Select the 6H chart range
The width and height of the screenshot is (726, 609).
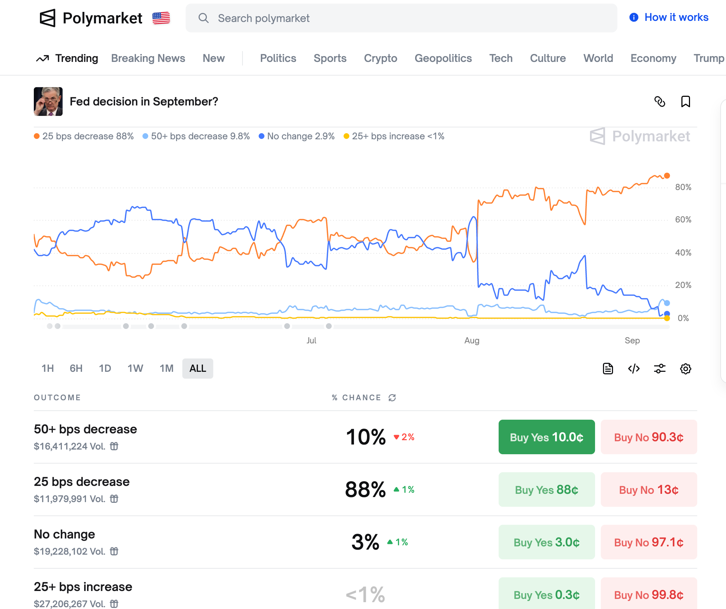(x=76, y=369)
